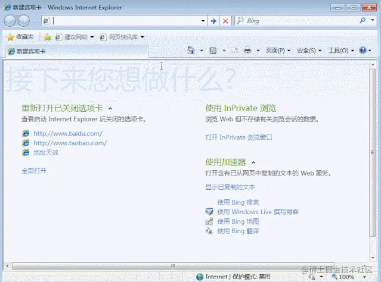This screenshot has height=282, width=381.
Task: Click the Bing translate icon
Action: 209,231
